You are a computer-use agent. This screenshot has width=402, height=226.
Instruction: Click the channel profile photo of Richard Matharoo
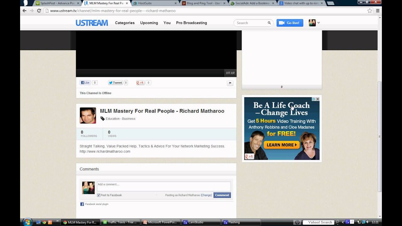tap(88, 116)
